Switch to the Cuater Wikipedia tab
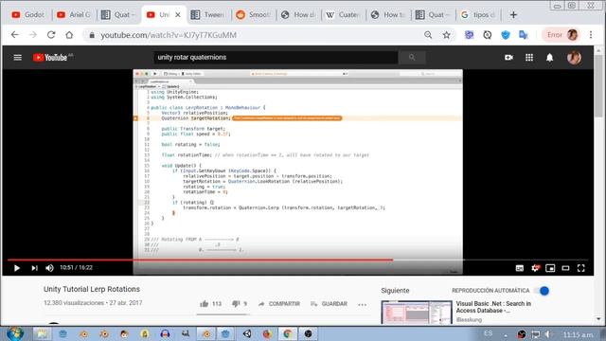606x341 pixels. [343, 15]
